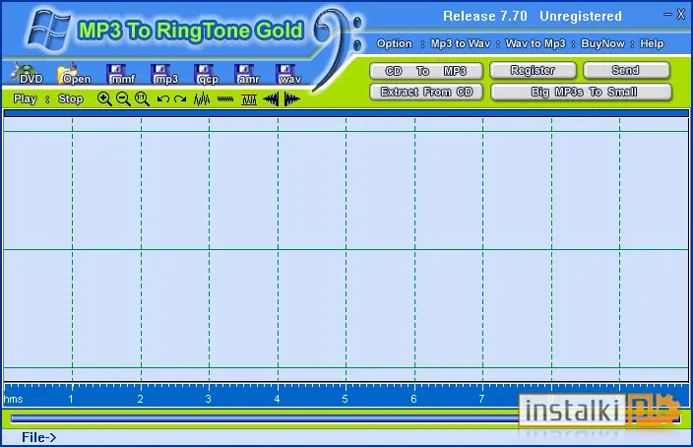This screenshot has height=447, width=693.
Task: Save ringtone as amr format
Action: pyautogui.click(x=247, y=74)
